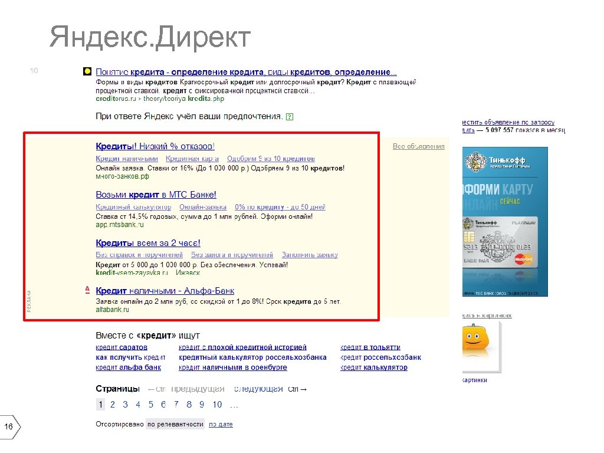Click sitelink 'Без справок и поручителей'
The width and height of the screenshot is (604, 453).
pos(139,255)
